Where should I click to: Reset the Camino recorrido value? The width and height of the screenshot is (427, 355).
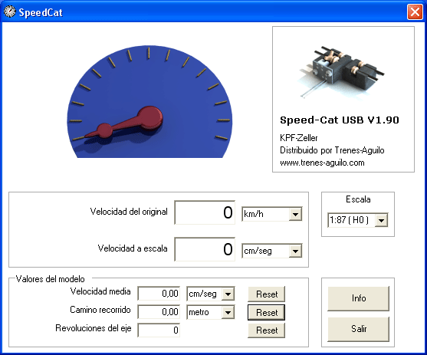(x=267, y=312)
